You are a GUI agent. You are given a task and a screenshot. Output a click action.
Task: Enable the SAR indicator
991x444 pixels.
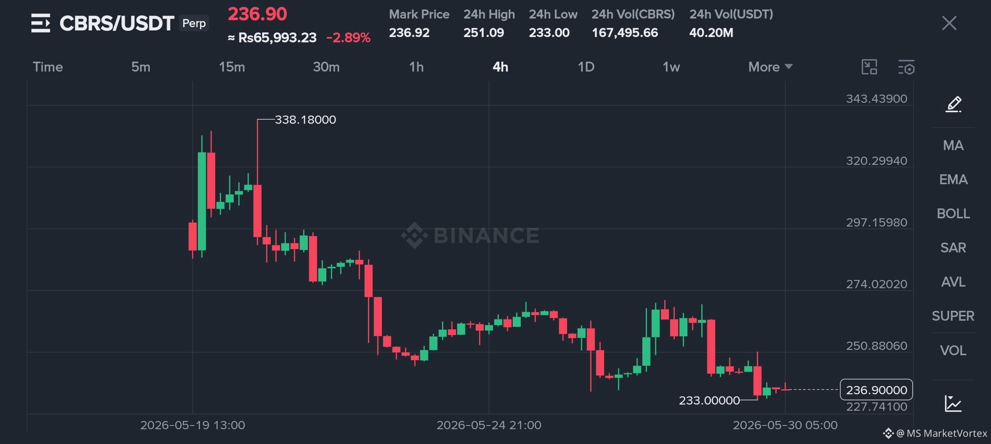[x=953, y=247]
